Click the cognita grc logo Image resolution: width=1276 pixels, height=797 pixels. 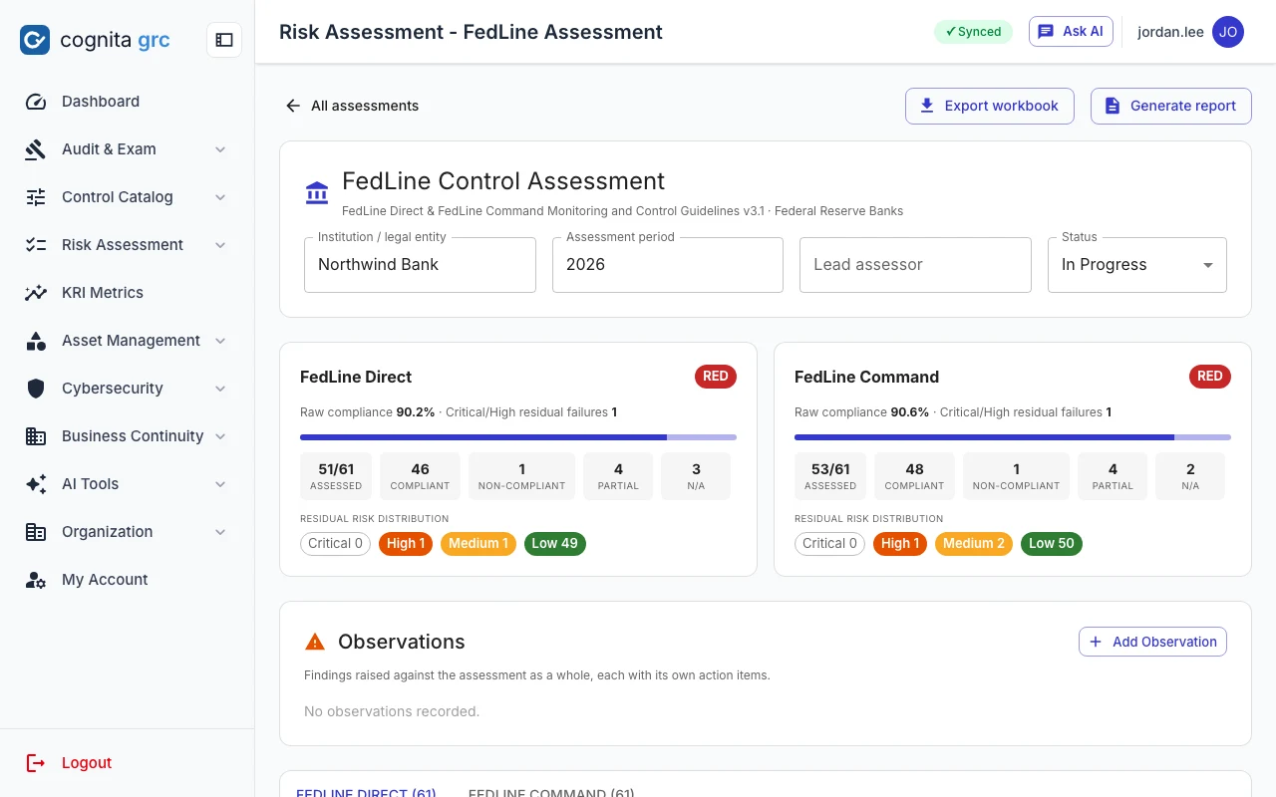click(x=95, y=40)
